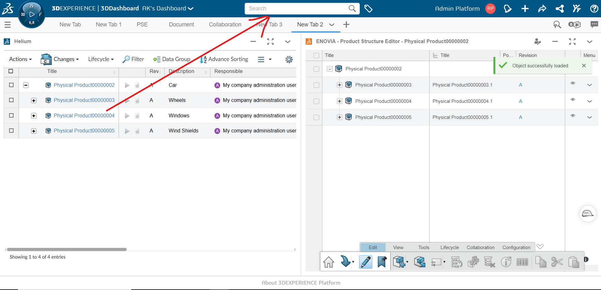The image size is (601, 290).
Task: Expand Physical Product00000005 in Helium tree
Action: [34, 131]
